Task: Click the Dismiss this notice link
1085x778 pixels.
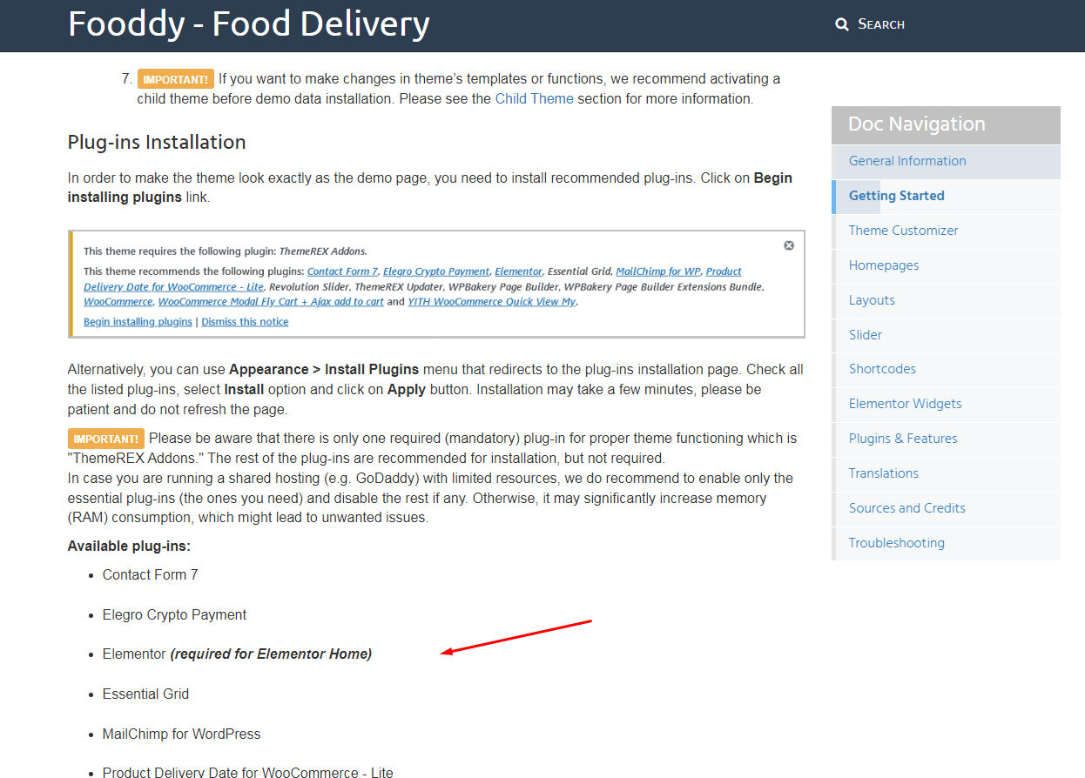Action: (x=245, y=322)
